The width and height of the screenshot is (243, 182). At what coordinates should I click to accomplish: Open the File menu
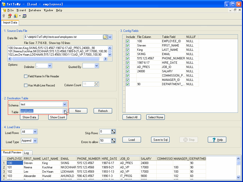point(10,10)
